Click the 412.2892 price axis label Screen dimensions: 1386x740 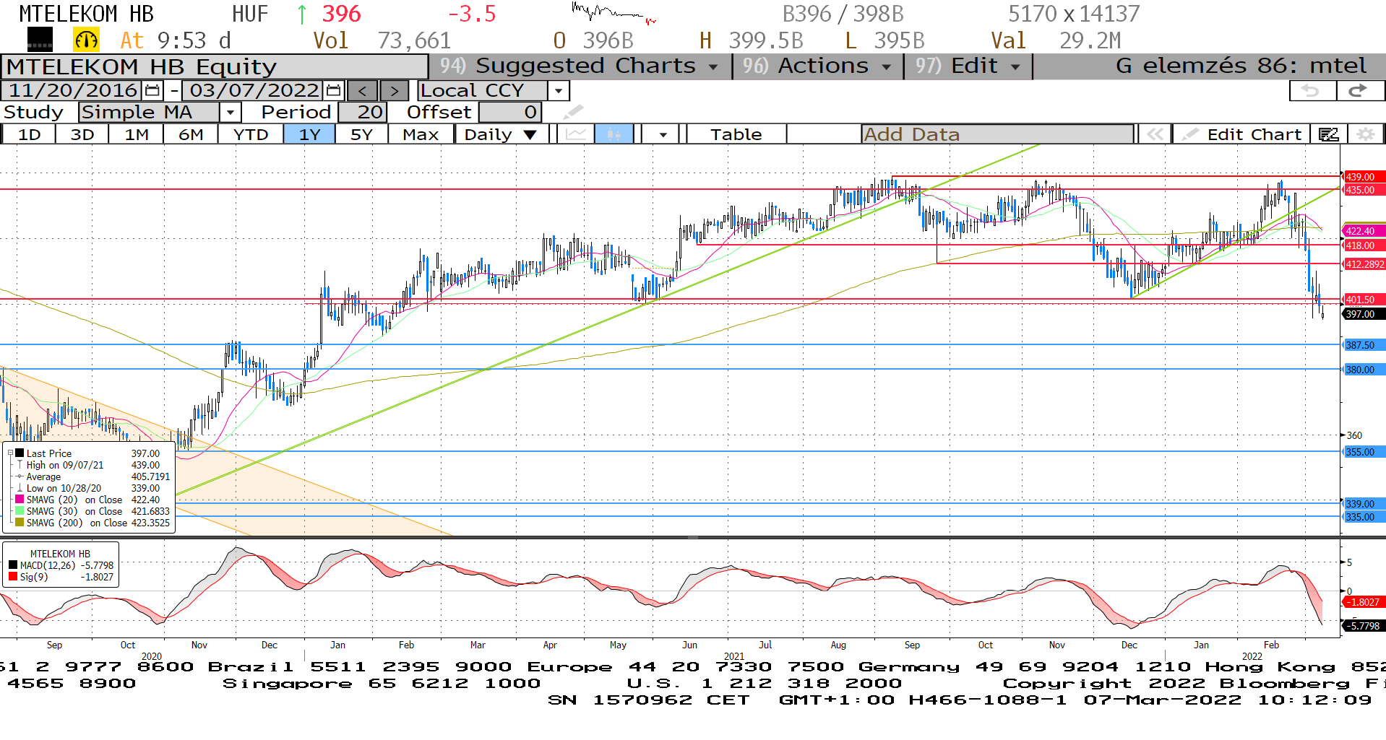(1364, 264)
